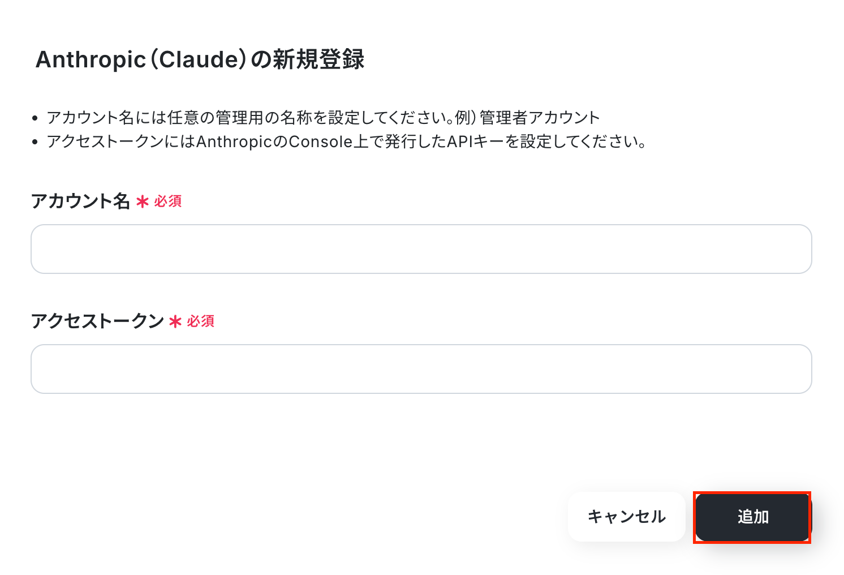Click the アカウント名 input field
Image resolution: width=844 pixels, height=575 pixels.
421,249
